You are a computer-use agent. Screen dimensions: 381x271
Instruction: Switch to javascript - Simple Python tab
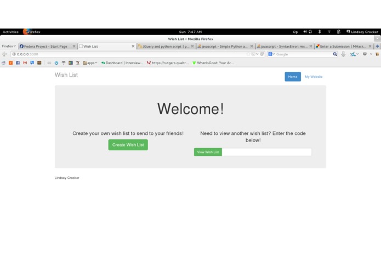tap(223, 46)
